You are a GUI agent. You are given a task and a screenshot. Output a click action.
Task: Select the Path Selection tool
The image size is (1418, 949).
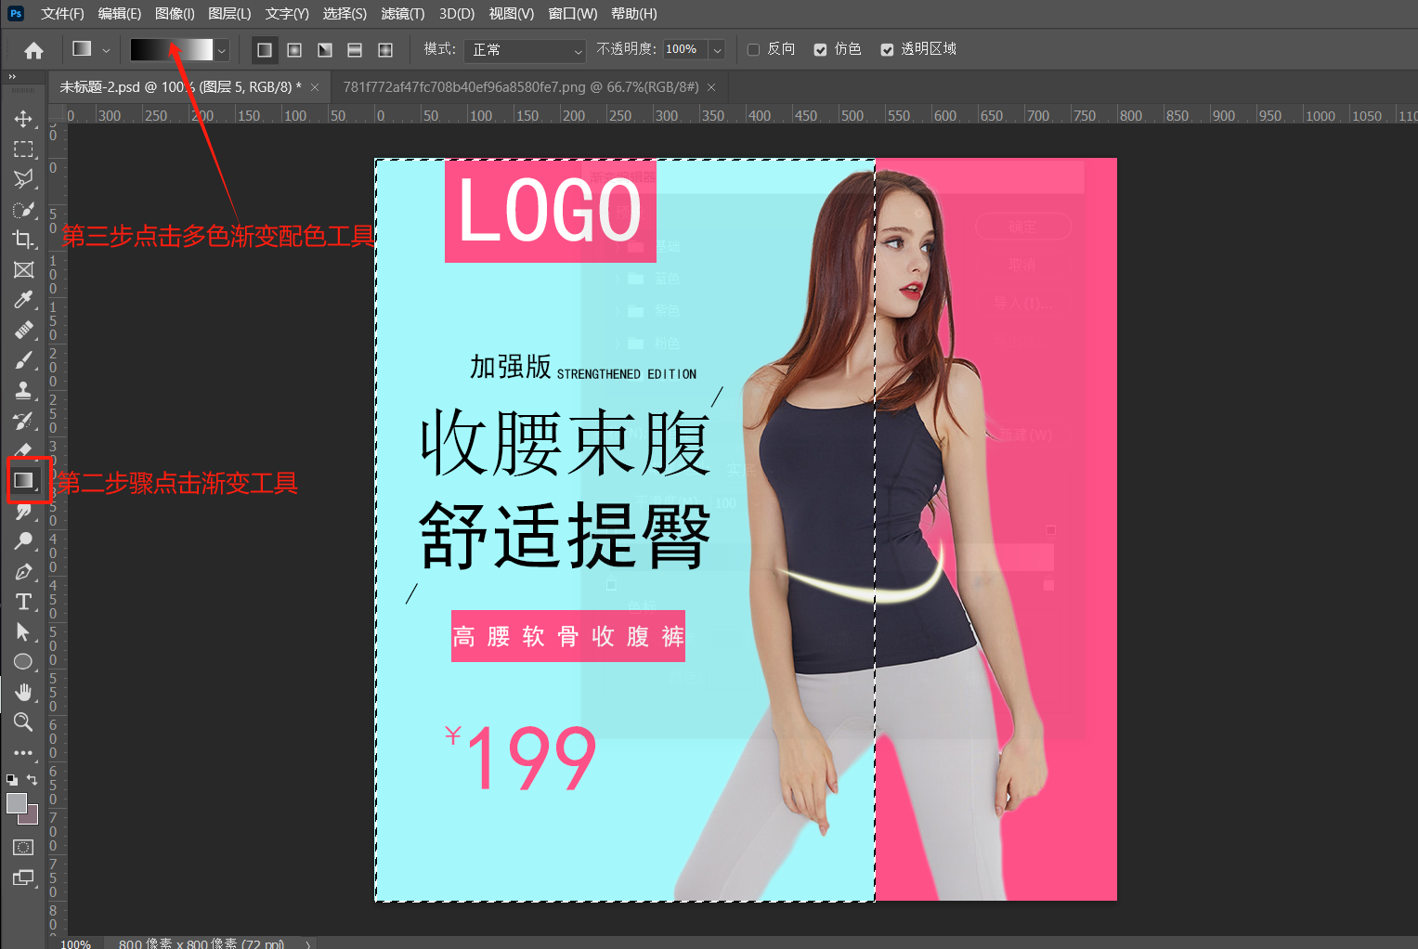click(x=23, y=631)
